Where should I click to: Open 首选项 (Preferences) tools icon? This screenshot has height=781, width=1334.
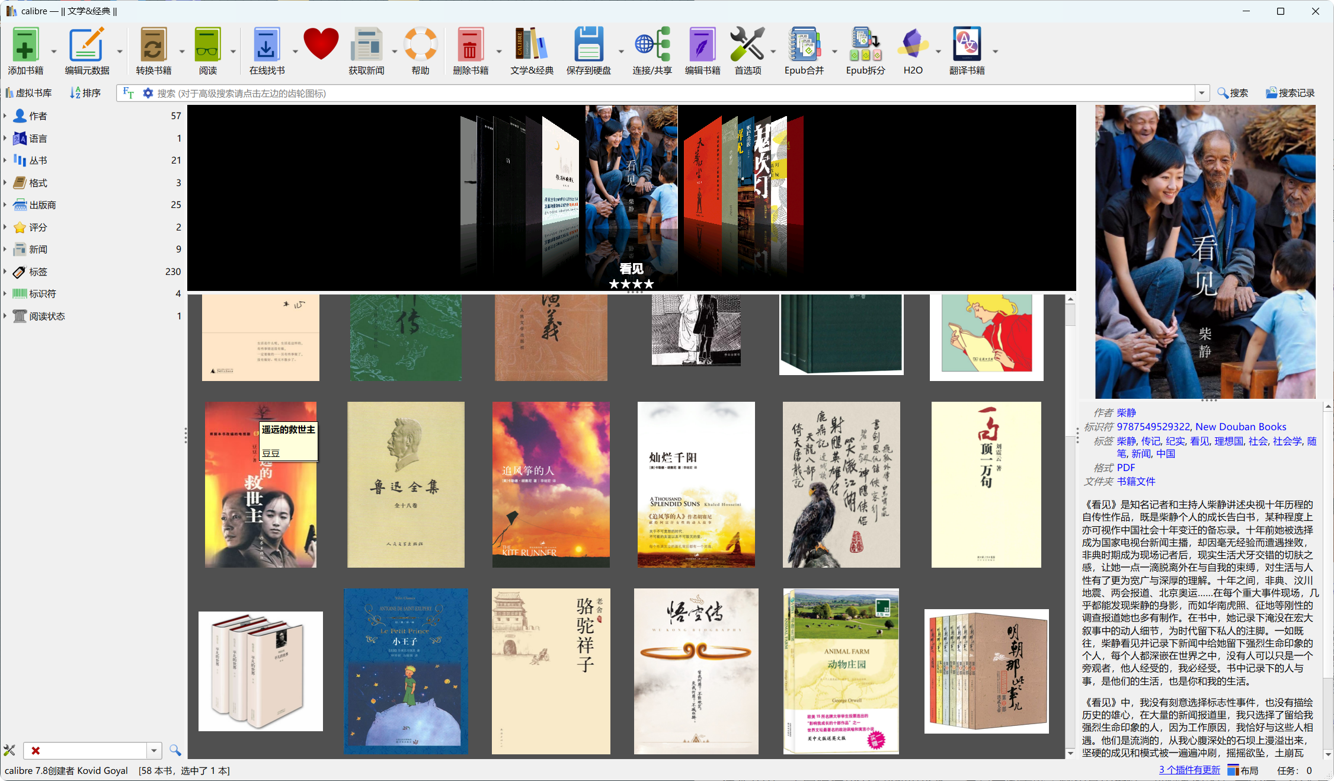[x=747, y=44]
